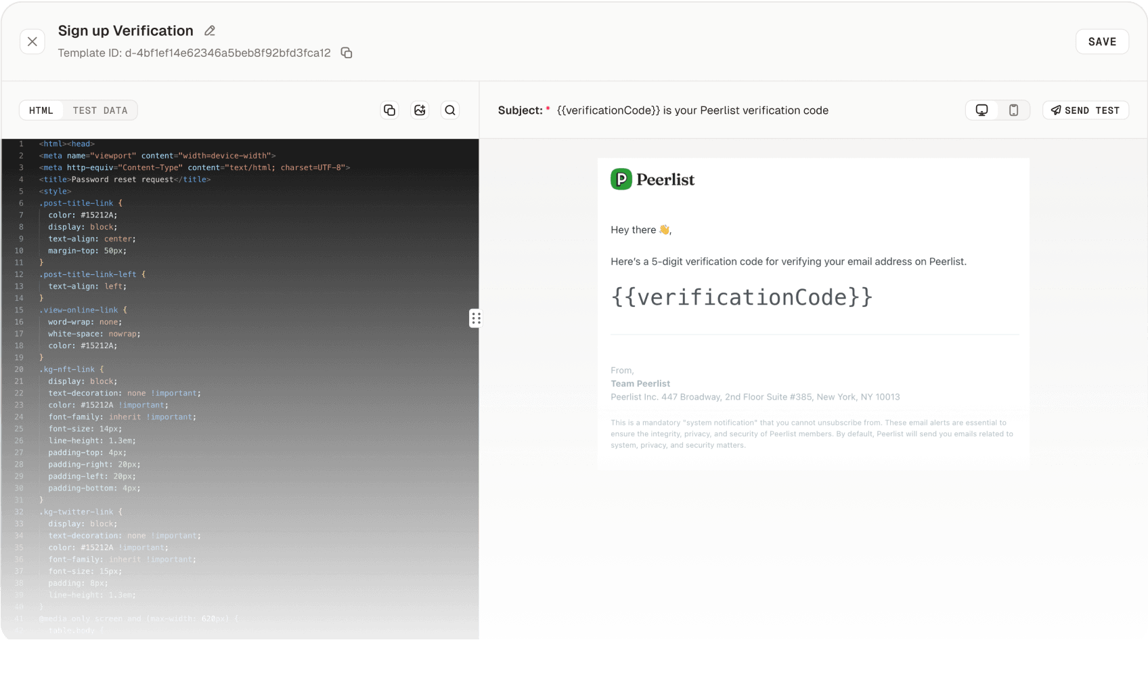Save the email template
The width and height of the screenshot is (1148, 678).
pyautogui.click(x=1101, y=41)
